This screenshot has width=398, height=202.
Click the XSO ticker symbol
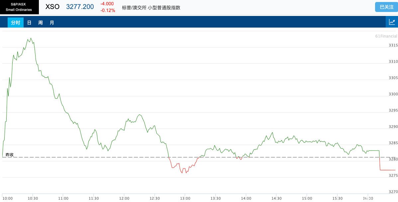pos(52,7)
